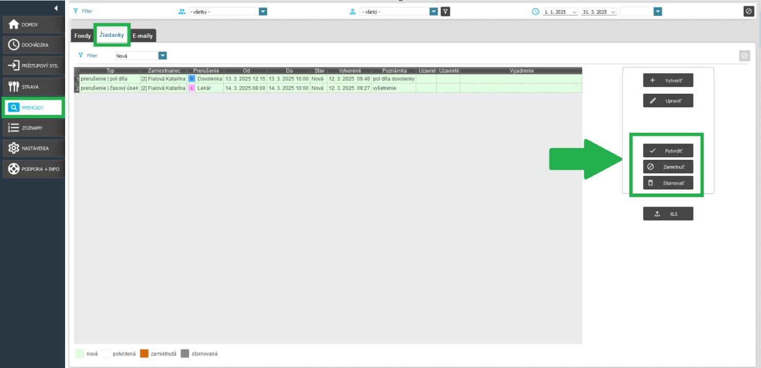Image resolution: width=761 pixels, height=368 pixels.
Task: Open the Strava meals section
Action: coord(33,87)
